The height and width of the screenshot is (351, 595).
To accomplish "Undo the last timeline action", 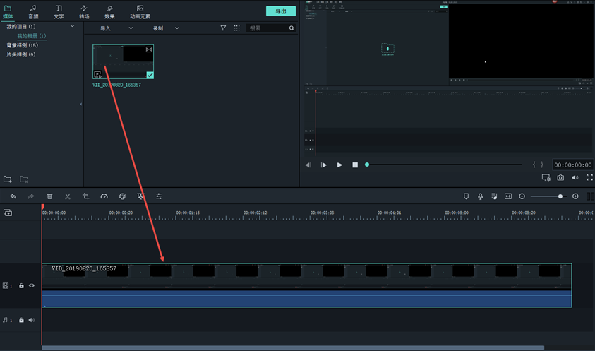I will pos(13,196).
